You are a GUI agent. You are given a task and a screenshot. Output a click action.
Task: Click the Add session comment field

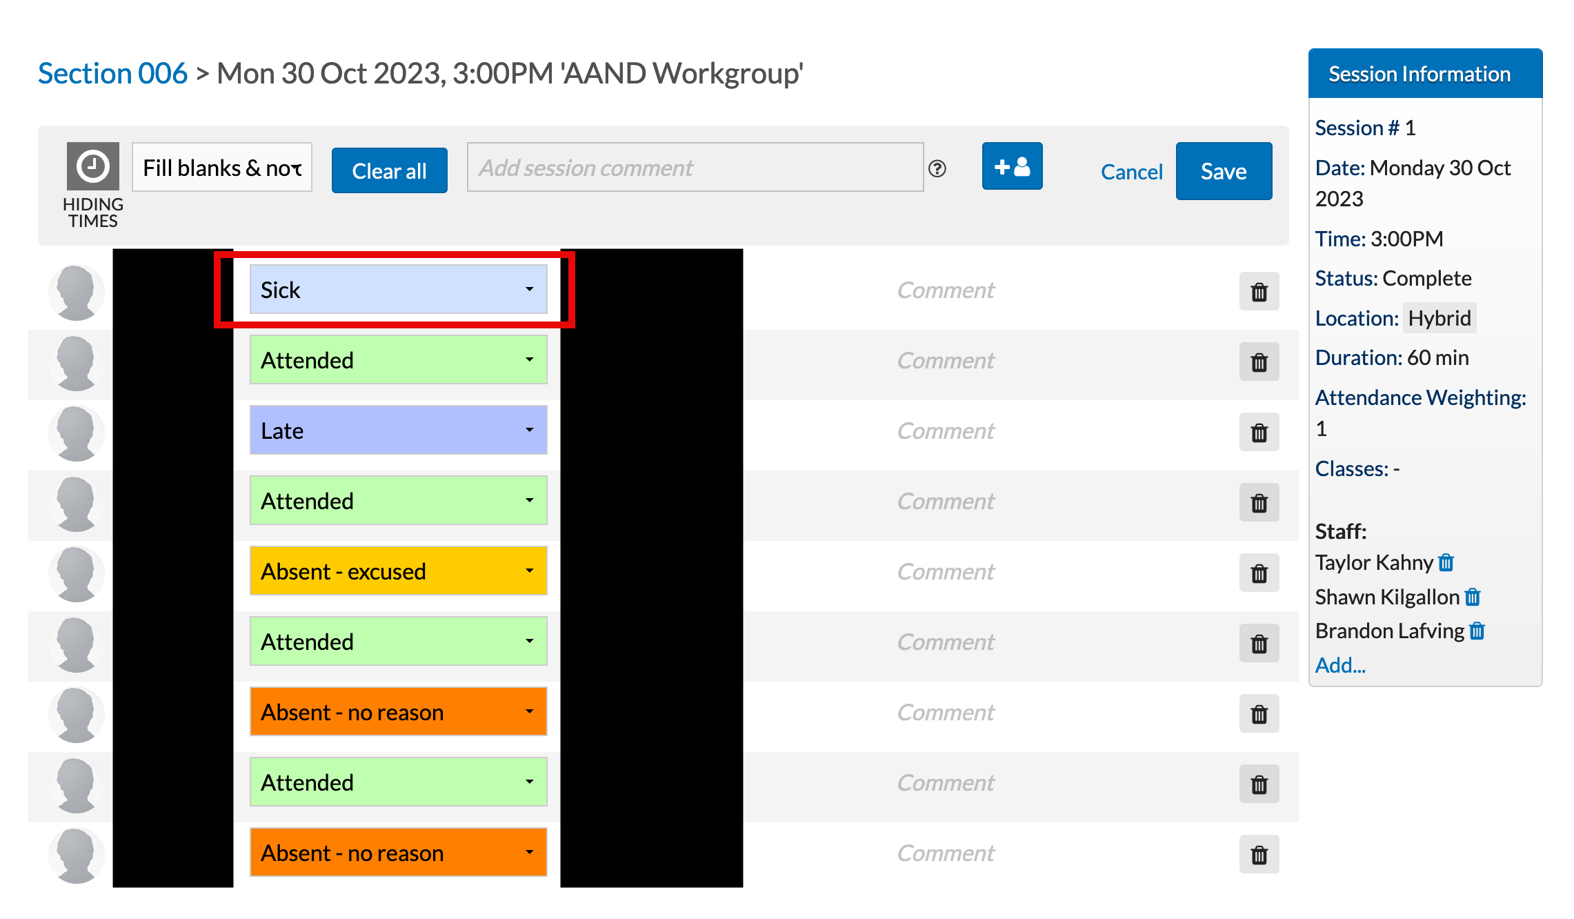point(695,168)
